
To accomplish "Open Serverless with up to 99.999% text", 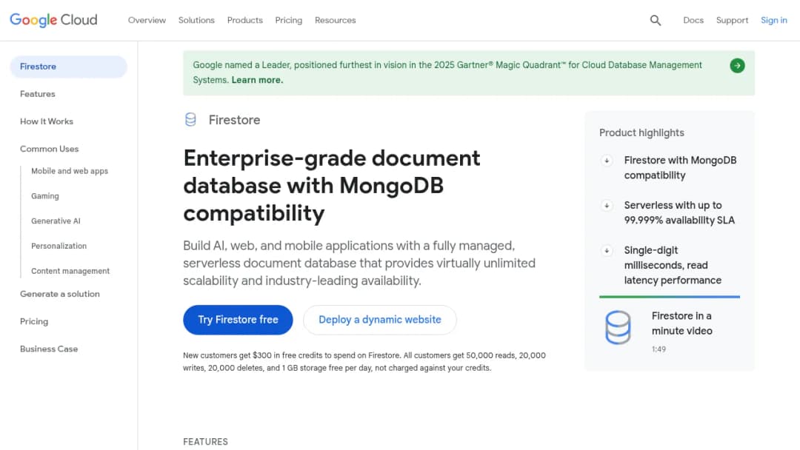I will click(x=679, y=212).
